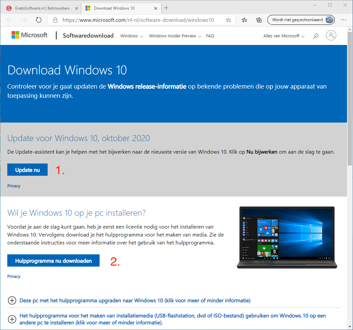Open the Collections icon in toolbar
This screenshot has height=330, width=353.
[259, 20]
